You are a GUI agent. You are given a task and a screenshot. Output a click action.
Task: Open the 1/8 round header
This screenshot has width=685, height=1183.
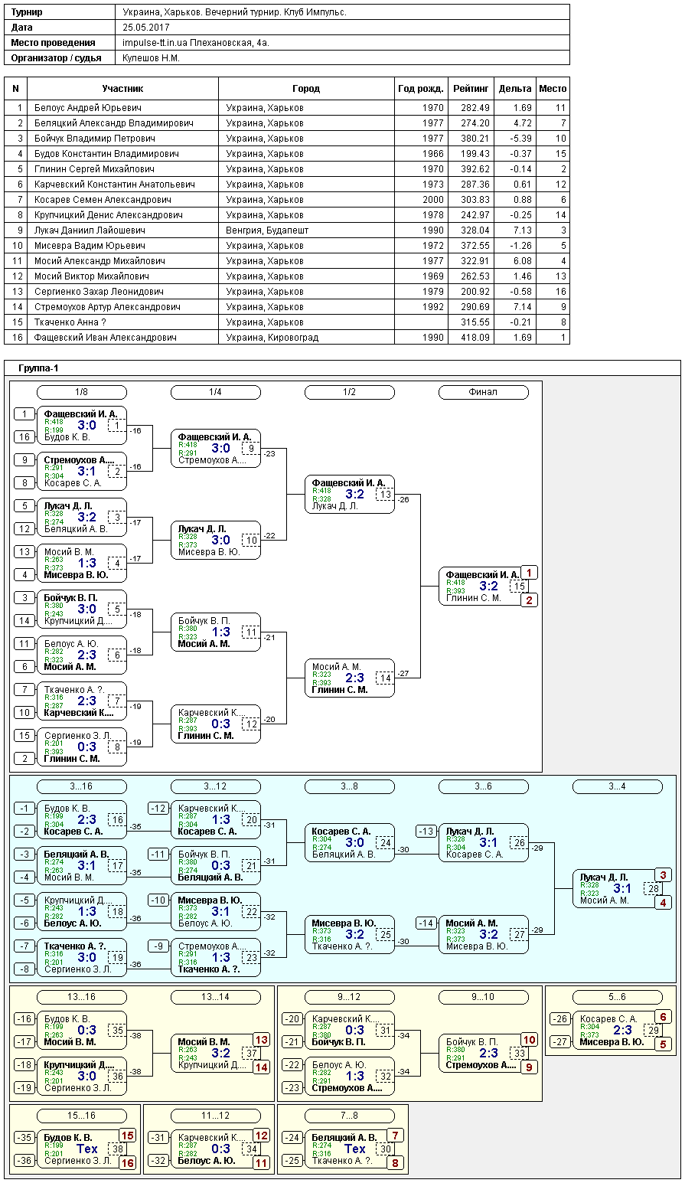tap(82, 392)
